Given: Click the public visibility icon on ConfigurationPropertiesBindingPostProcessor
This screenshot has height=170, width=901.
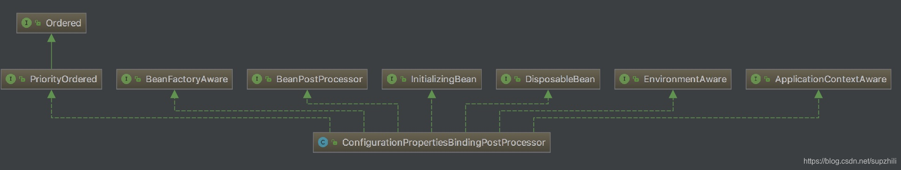Looking at the screenshot, I should pyautogui.click(x=334, y=143).
